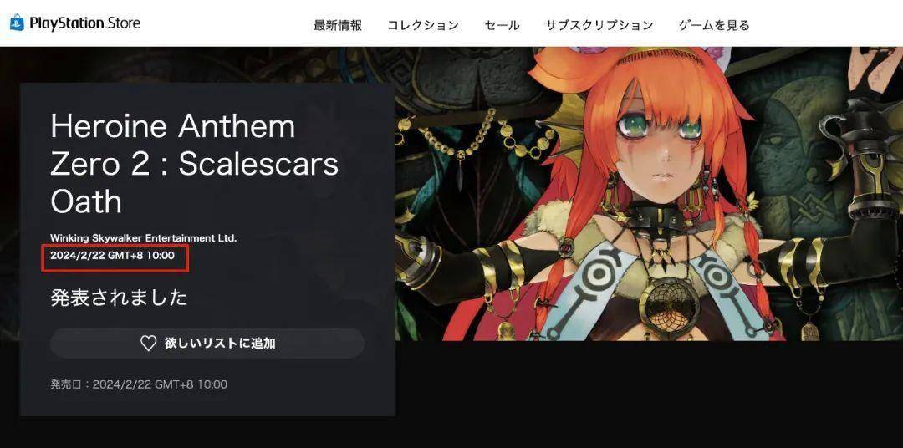This screenshot has height=448, width=903.
Task: Click the PlayStation Store shopping bag icon
Action: click(x=17, y=23)
